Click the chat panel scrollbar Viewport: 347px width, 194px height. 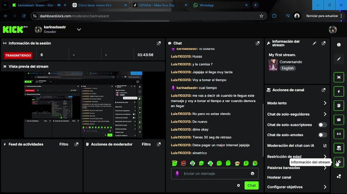[x=263, y=130]
